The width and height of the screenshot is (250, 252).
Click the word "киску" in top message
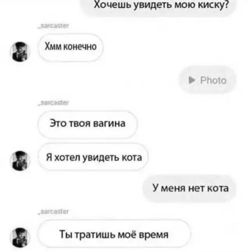tap(211, 5)
